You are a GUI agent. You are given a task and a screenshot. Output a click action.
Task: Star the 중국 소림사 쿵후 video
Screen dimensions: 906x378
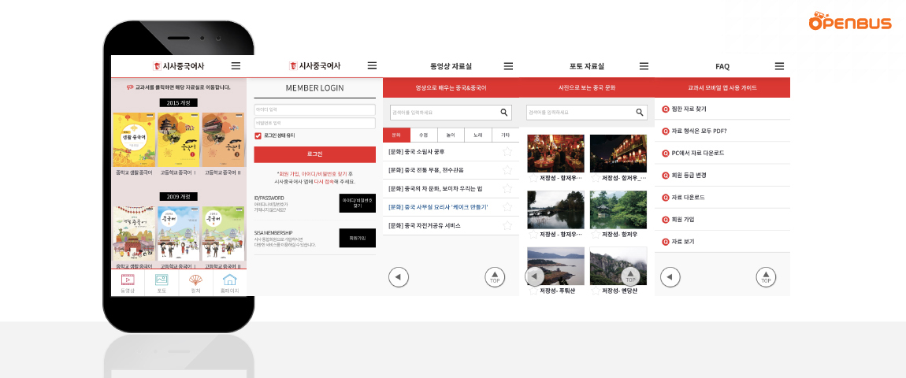[507, 151]
